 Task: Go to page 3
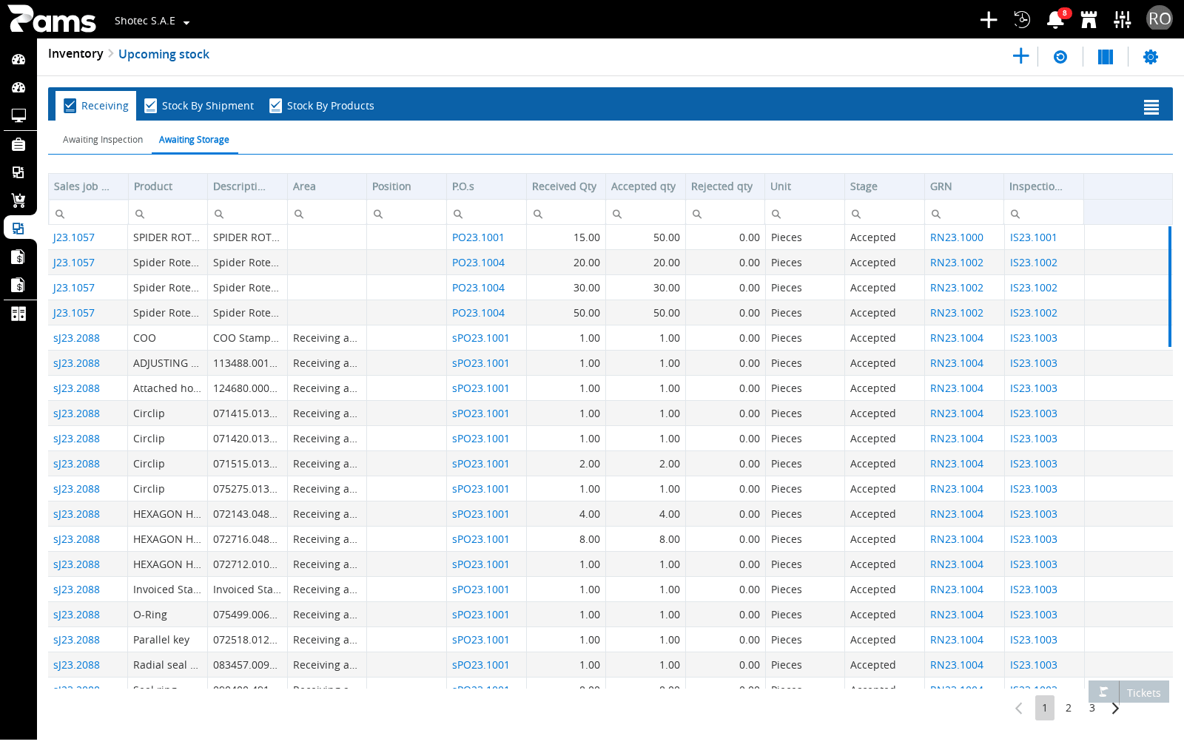[1092, 708]
